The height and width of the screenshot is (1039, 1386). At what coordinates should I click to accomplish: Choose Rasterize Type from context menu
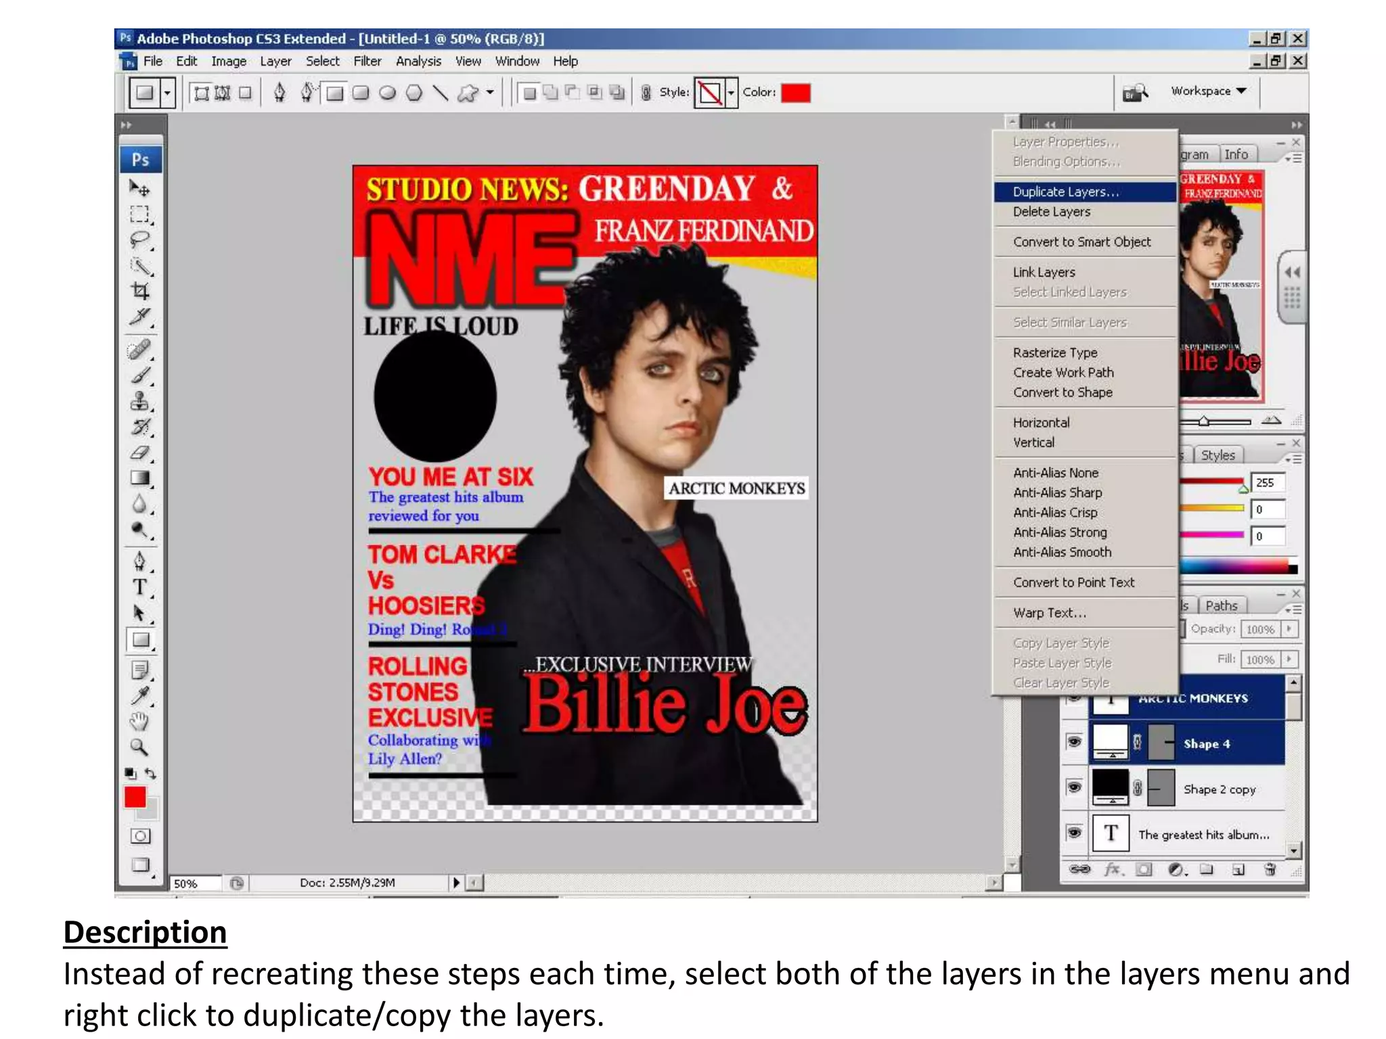[1085, 352]
